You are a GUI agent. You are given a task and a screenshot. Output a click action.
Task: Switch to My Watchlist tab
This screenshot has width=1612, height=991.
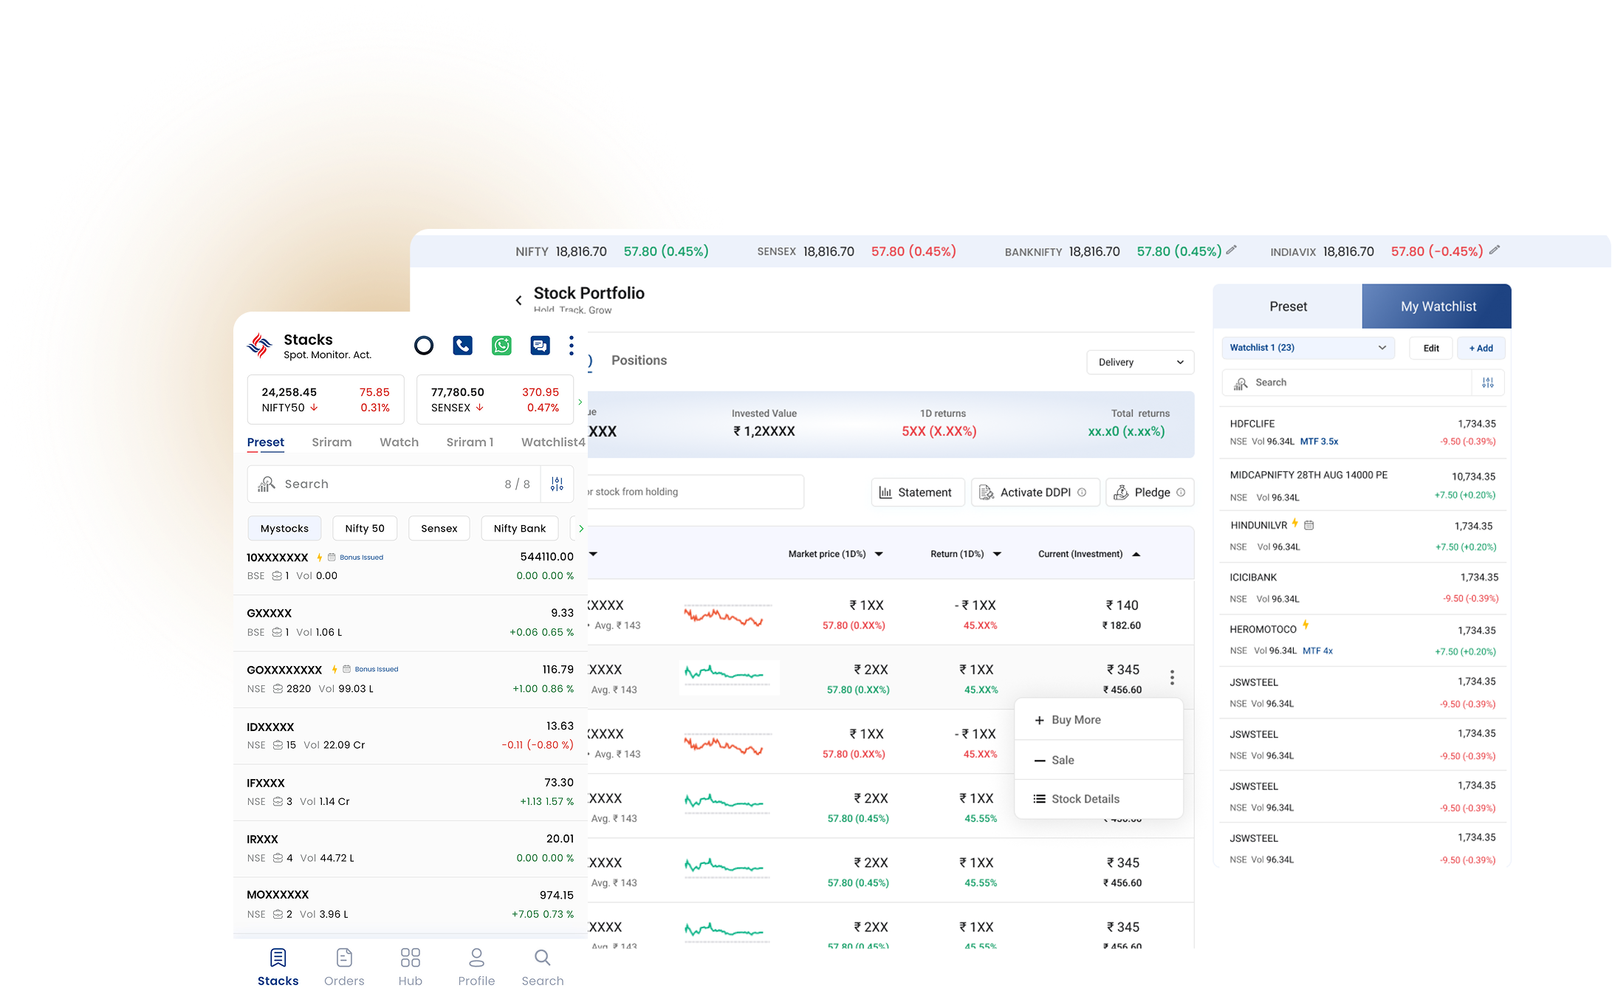coord(1437,306)
